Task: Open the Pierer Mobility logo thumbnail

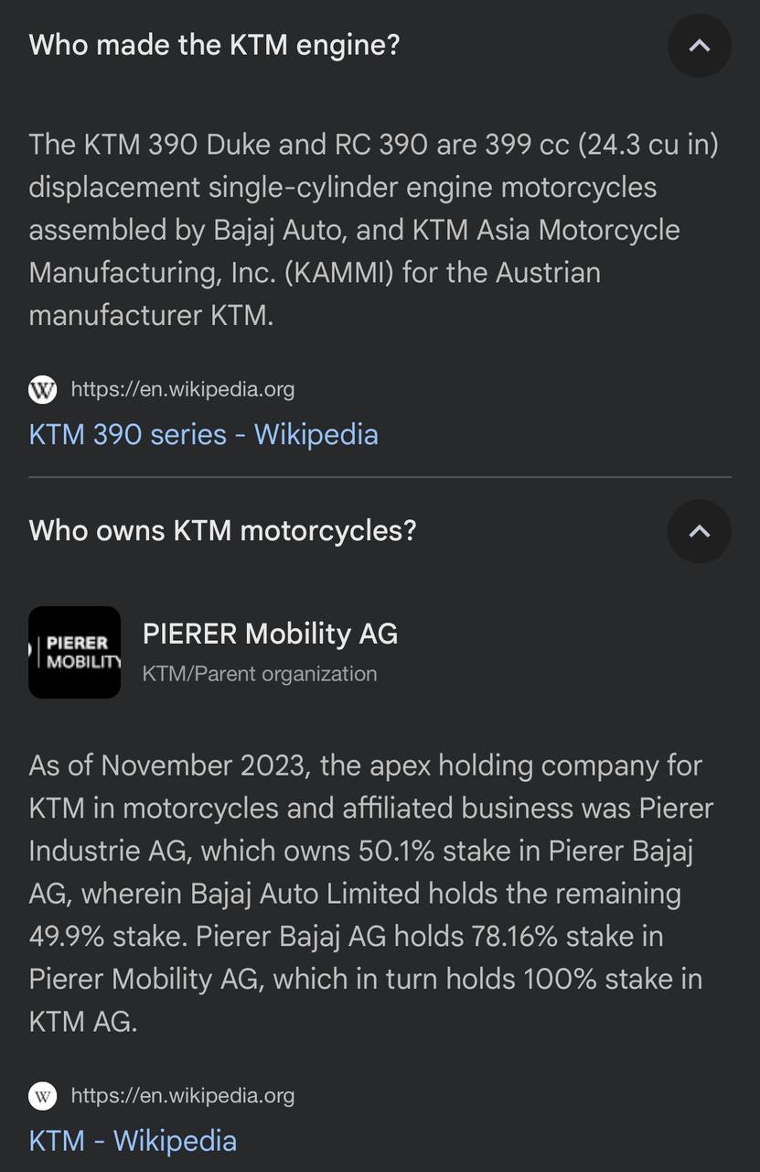Action: [x=75, y=652]
